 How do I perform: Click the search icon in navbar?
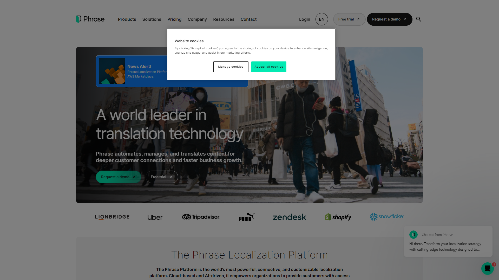pyautogui.click(x=418, y=19)
